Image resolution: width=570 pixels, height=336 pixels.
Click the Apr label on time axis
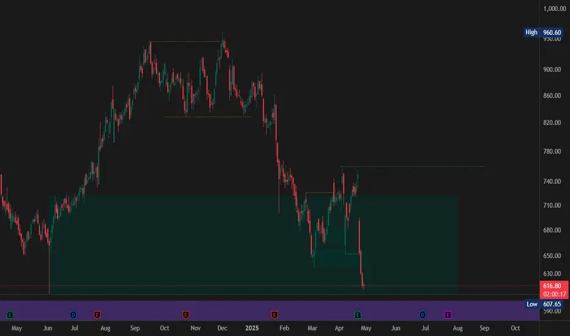(339, 328)
